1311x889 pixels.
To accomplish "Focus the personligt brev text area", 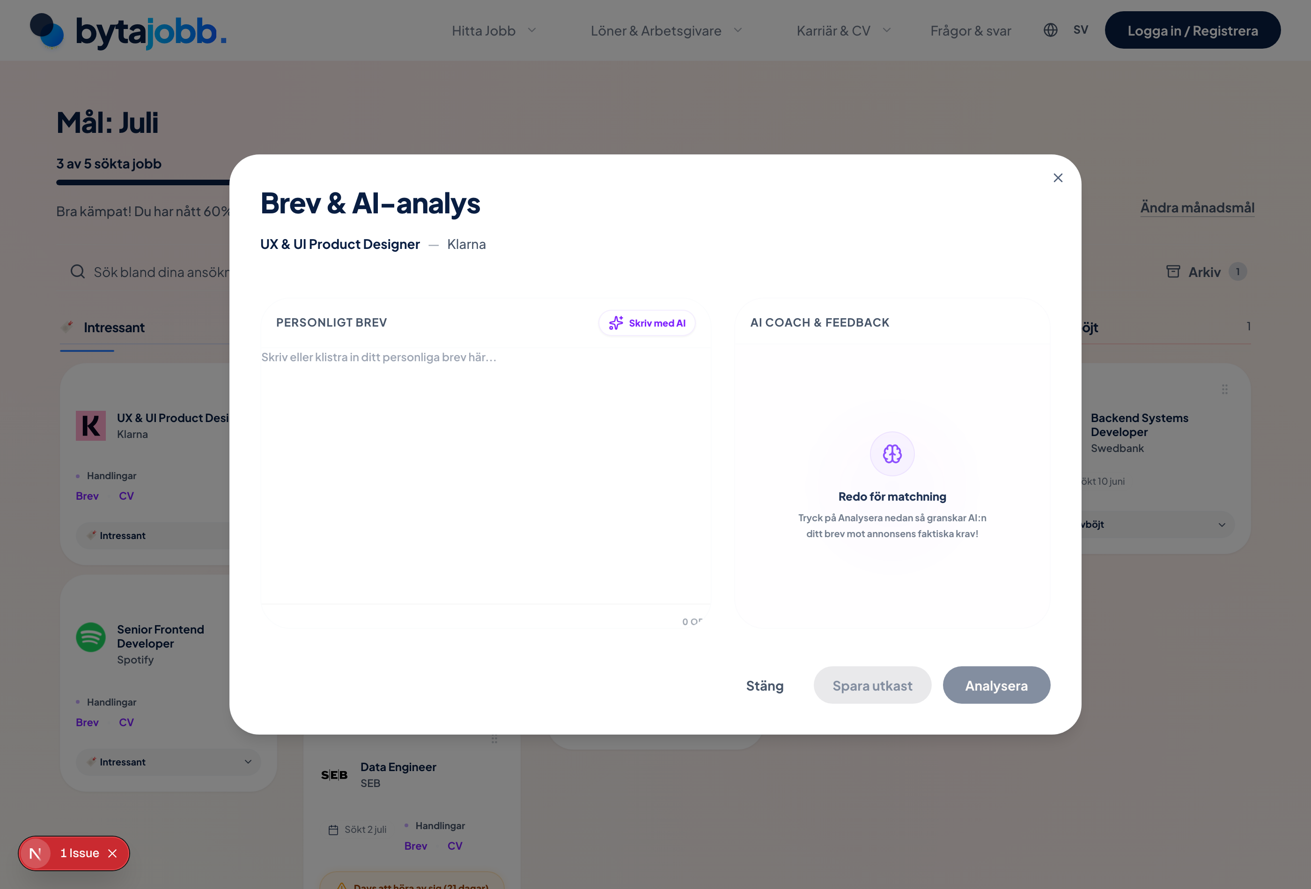I will pos(486,476).
